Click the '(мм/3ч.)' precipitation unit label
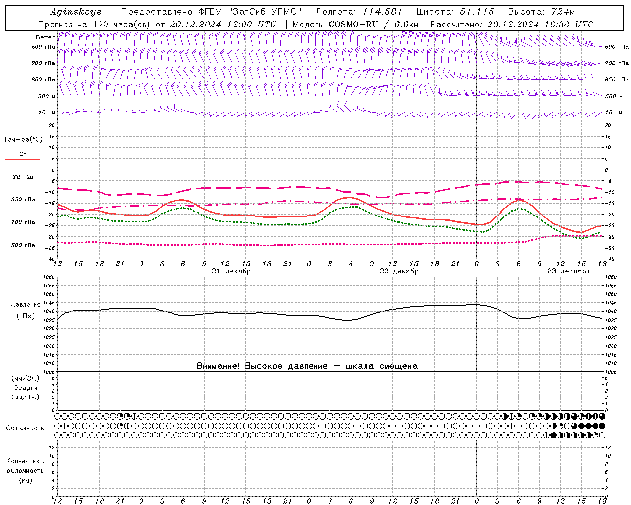Image resolution: width=631 pixels, height=505 pixels. [x=26, y=378]
